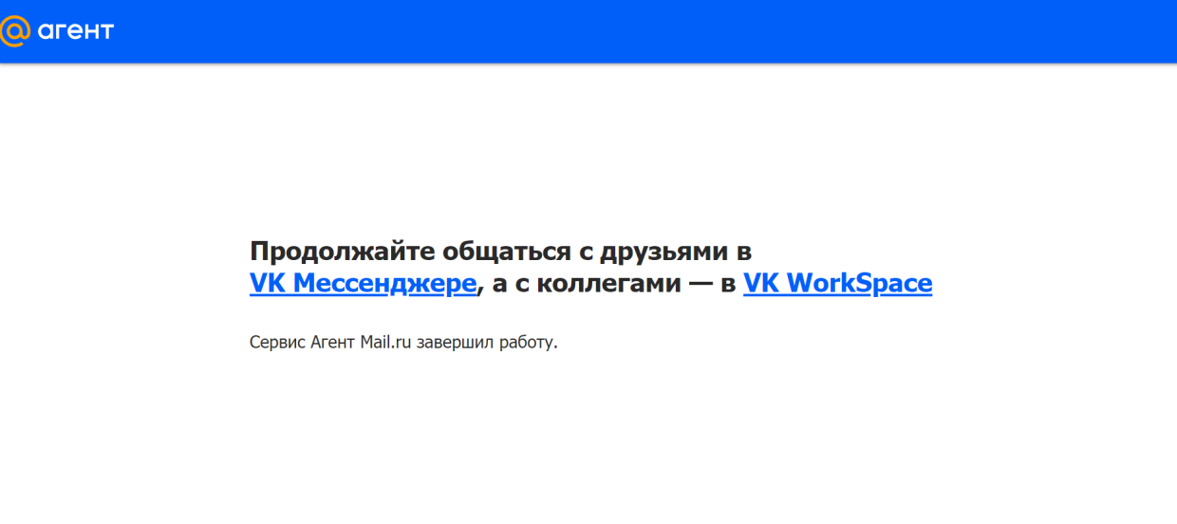
Task: Click the word 'Агент' in the notice
Action: 333,342
